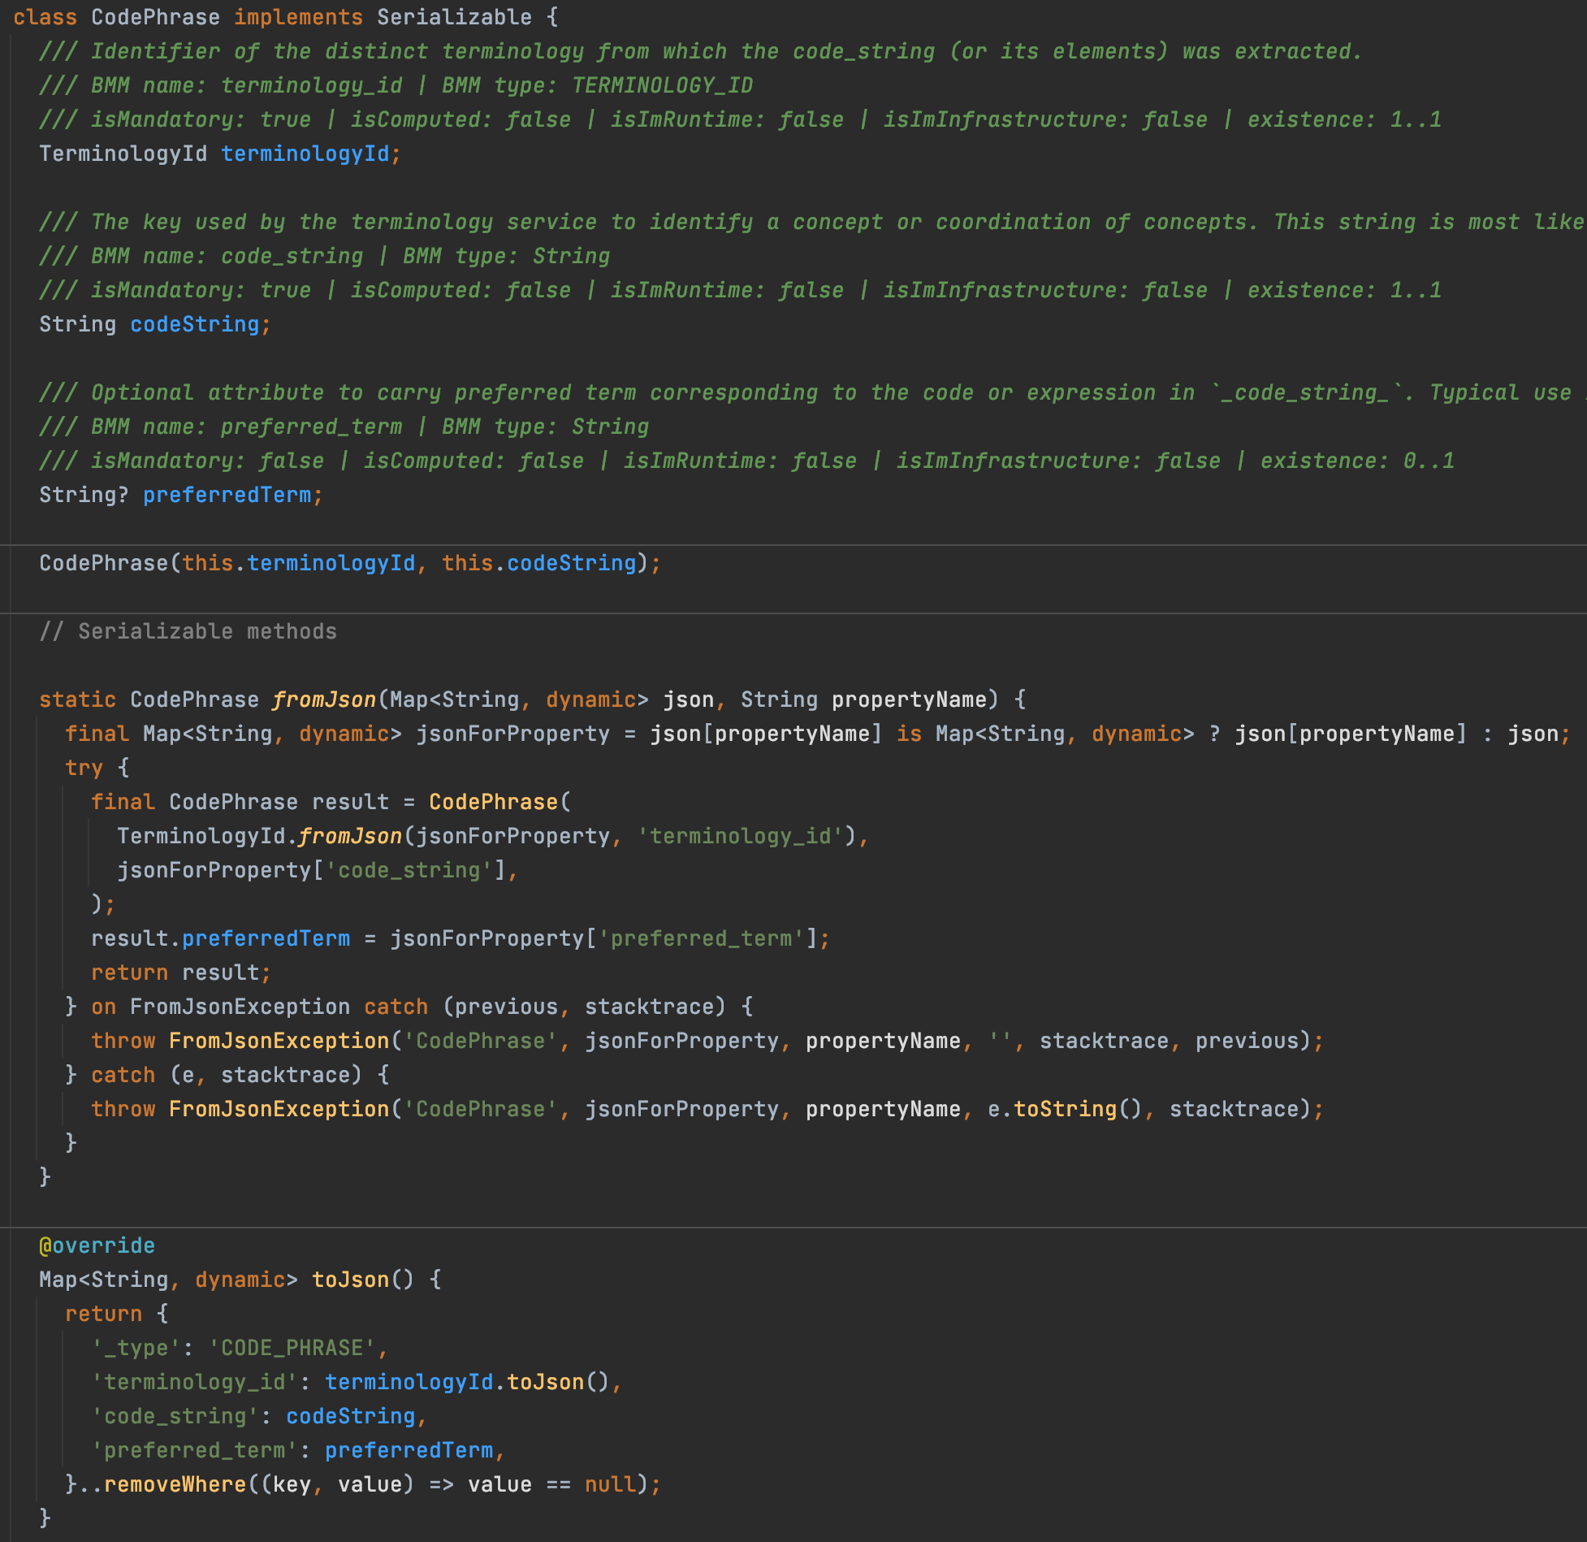Click the '// Serializable methods' comment
Image resolution: width=1587 pixels, height=1542 pixels.
[188, 631]
